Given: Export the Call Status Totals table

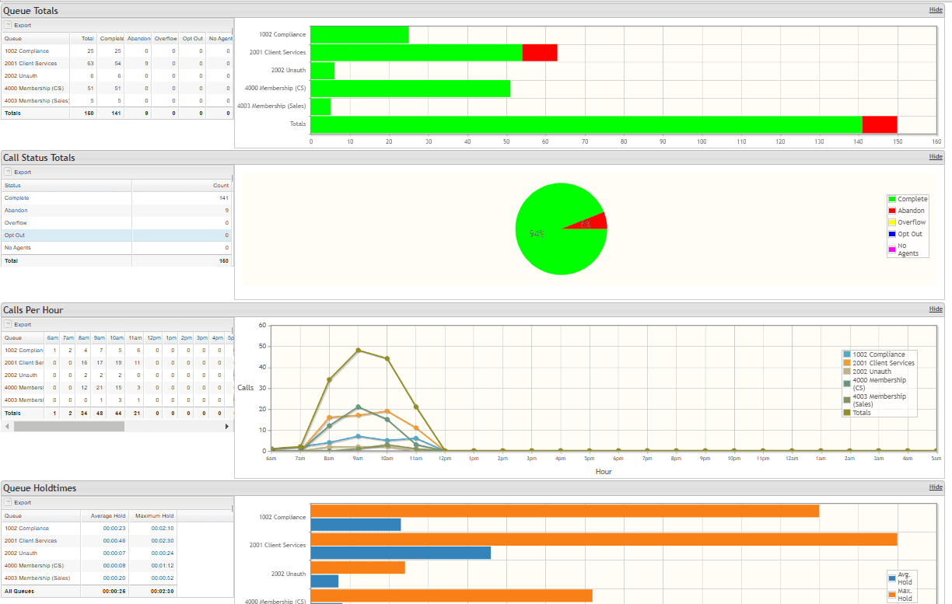Looking at the screenshot, I should (x=18, y=172).
